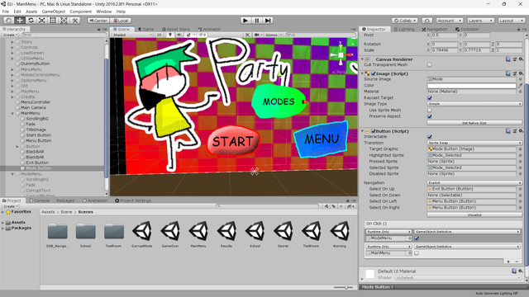Select the custom editor tools icon
The width and height of the screenshot is (529, 297).
(x=75, y=21)
